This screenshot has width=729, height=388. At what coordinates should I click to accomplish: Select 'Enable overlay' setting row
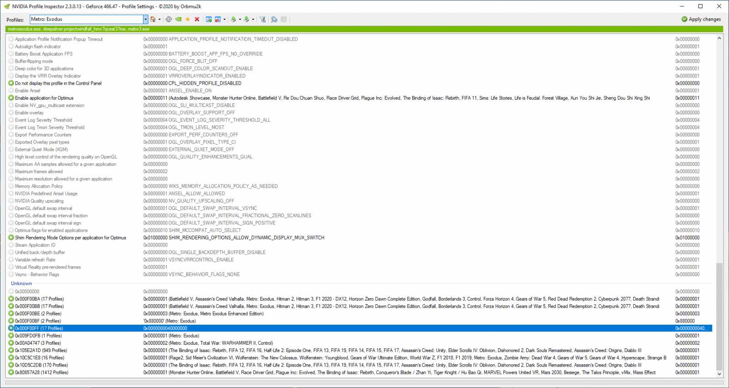[x=360, y=112]
